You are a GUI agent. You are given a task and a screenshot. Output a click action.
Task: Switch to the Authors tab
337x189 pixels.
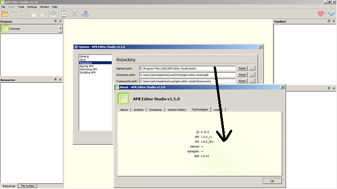click(x=139, y=110)
